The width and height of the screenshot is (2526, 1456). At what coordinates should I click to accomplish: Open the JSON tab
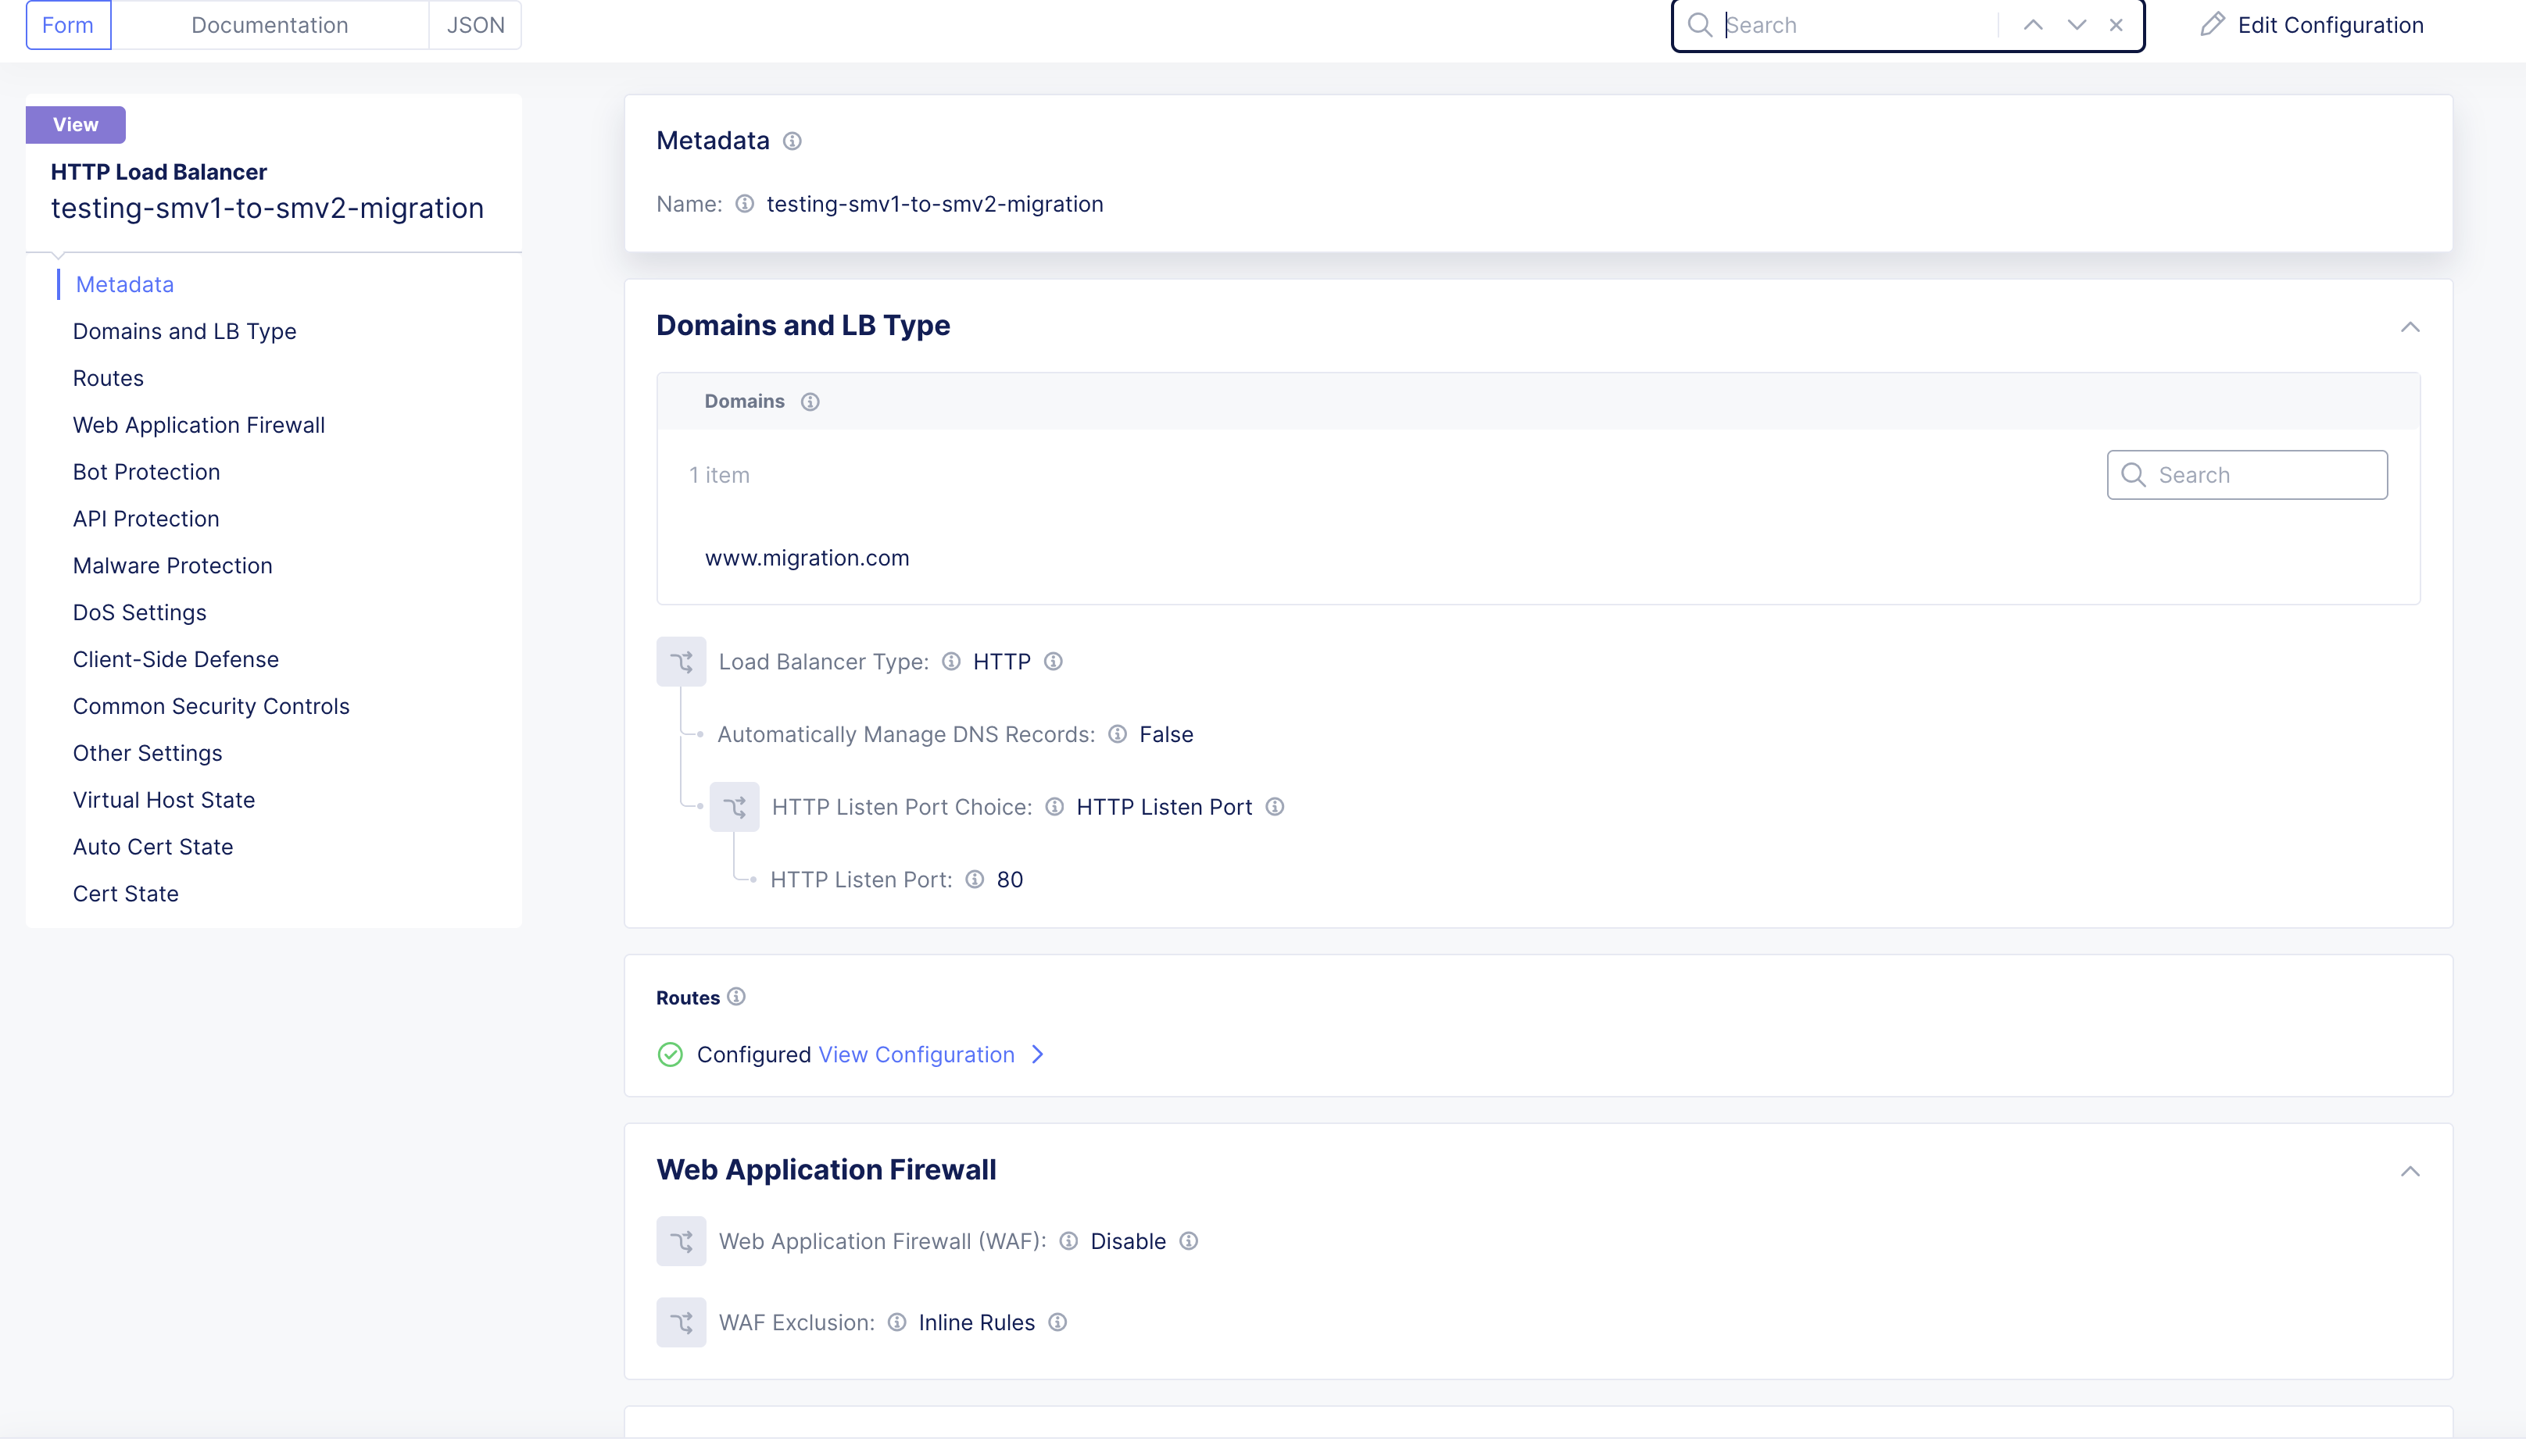pyautogui.click(x=475, y=25)
